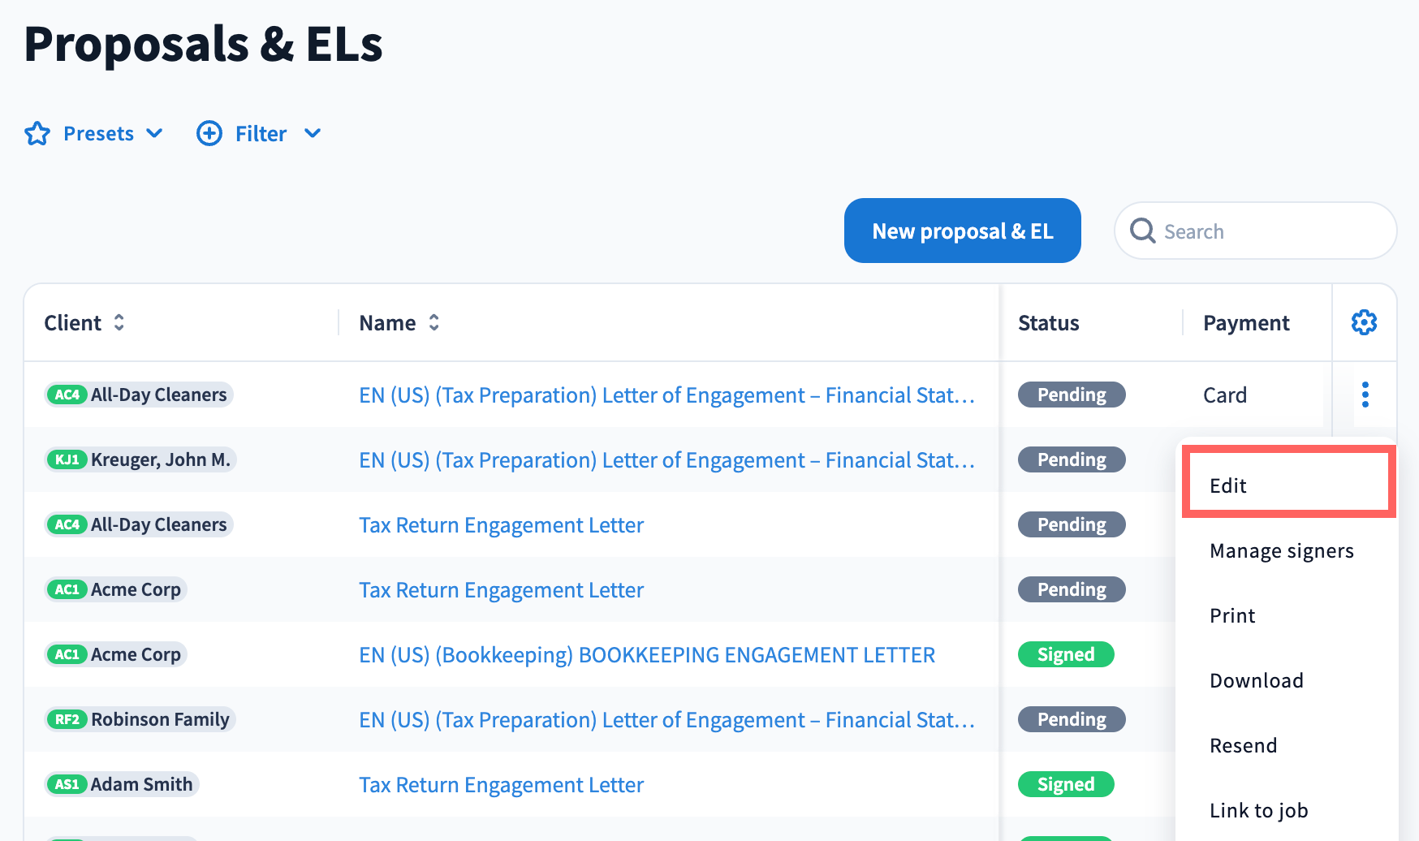Expand the Filter dropdown chevron
This screenshot has height=841, width=1419.
coord(313,134)
